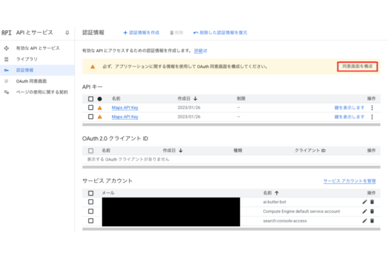Click the ライブラリ grid icon in sidebar
388x258 pixels.
tap(6, 59)
